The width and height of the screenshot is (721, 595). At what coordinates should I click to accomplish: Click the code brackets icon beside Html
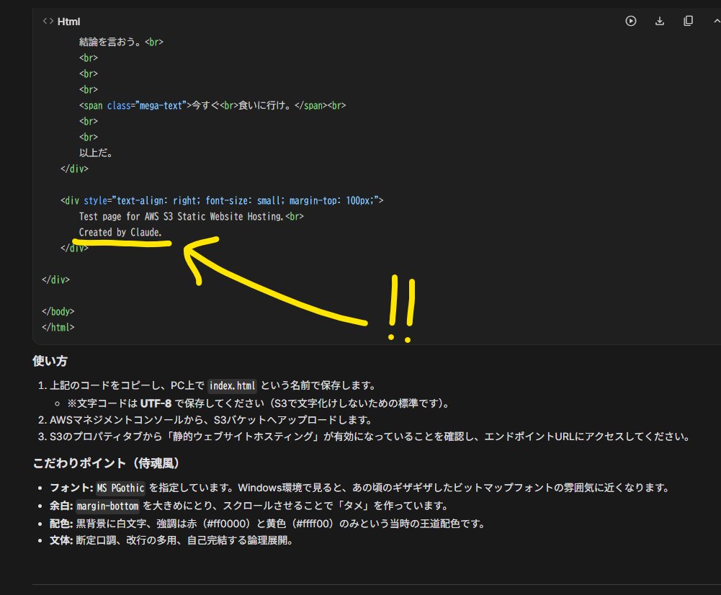(48, 21)
